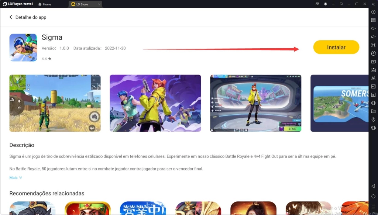Screen dimensions: 378x215
Task: Collapse the right sidebar with double chevron
Action: [373, 4]
